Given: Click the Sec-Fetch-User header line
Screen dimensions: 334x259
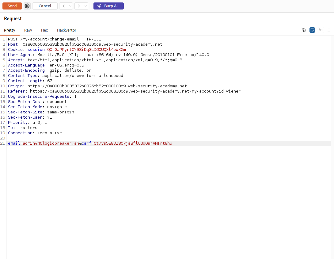Looking at the screenshot, I should [30, 117].
